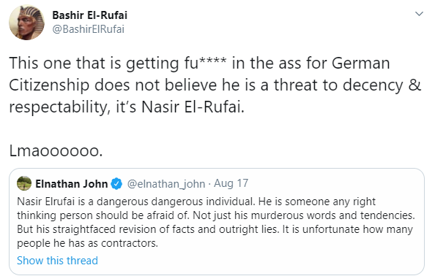
Task: Click the words 'Nasir El-Rufai.' in main tweet
Action: pos(193,107)
